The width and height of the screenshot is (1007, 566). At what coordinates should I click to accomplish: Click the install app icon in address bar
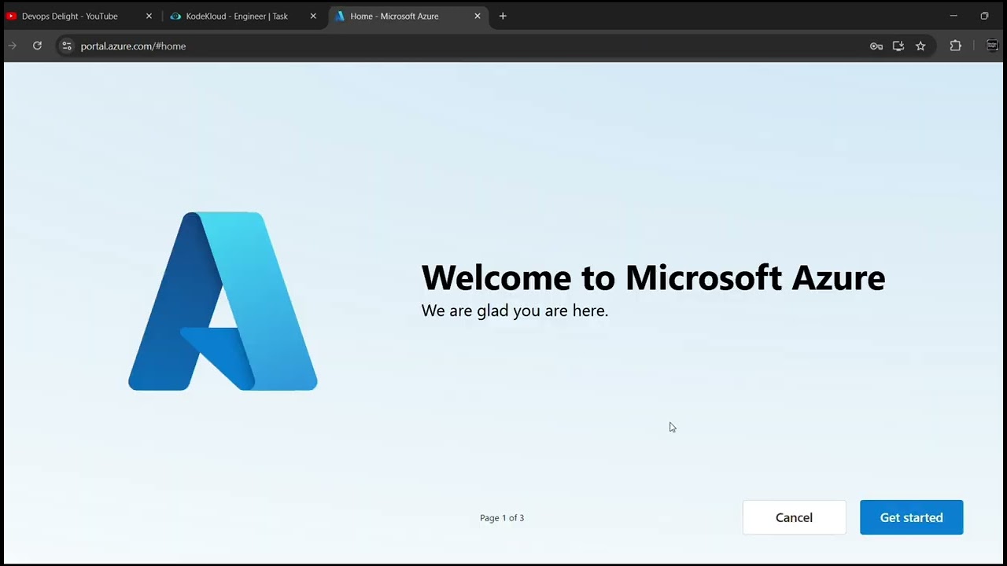pos(898,46)
